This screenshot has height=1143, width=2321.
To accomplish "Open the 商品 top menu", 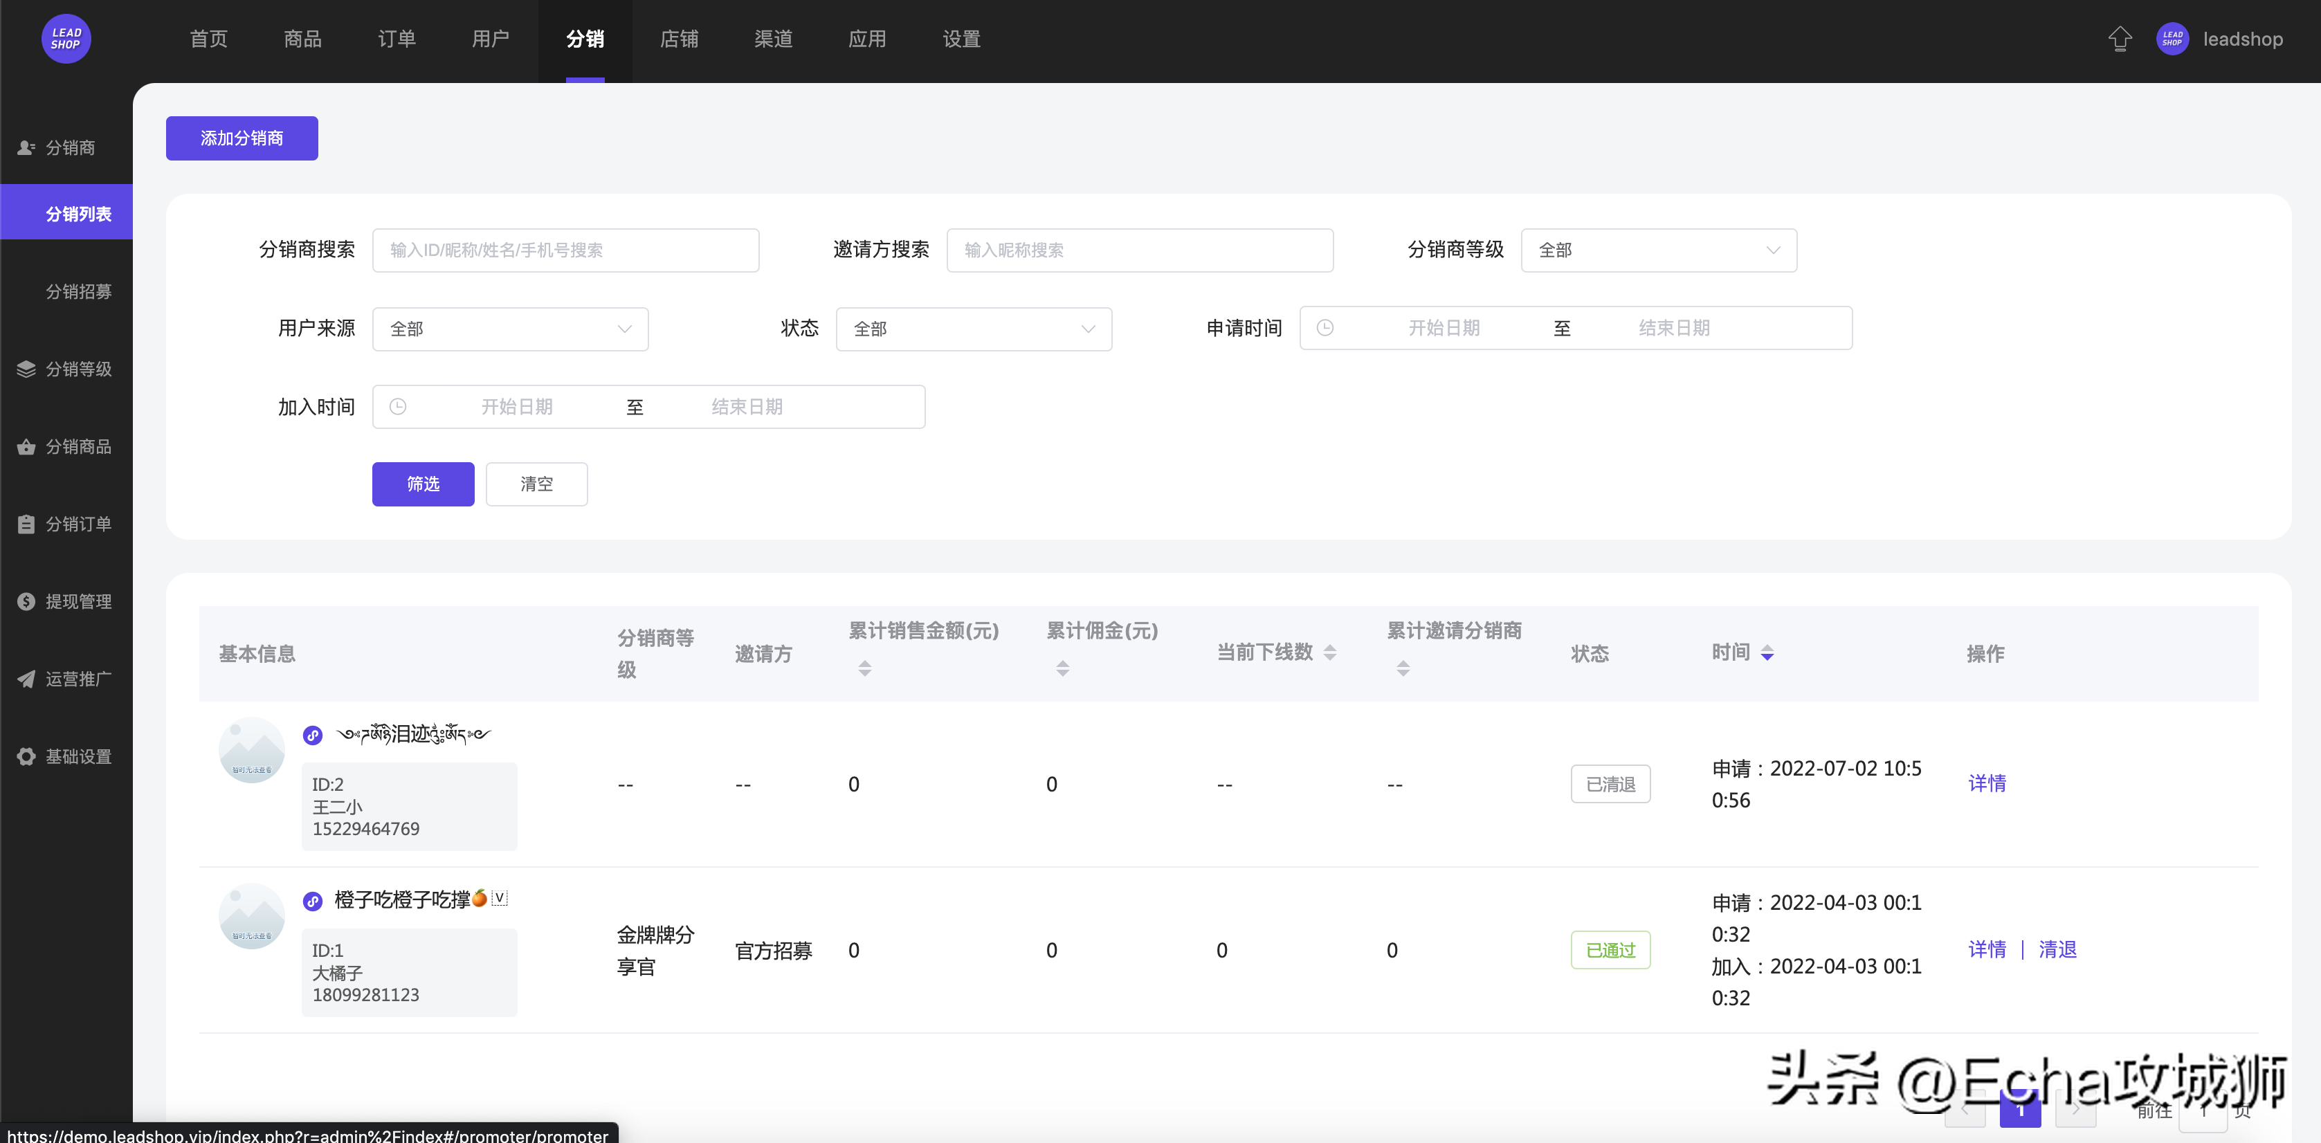I will click(x=302, y=39).
